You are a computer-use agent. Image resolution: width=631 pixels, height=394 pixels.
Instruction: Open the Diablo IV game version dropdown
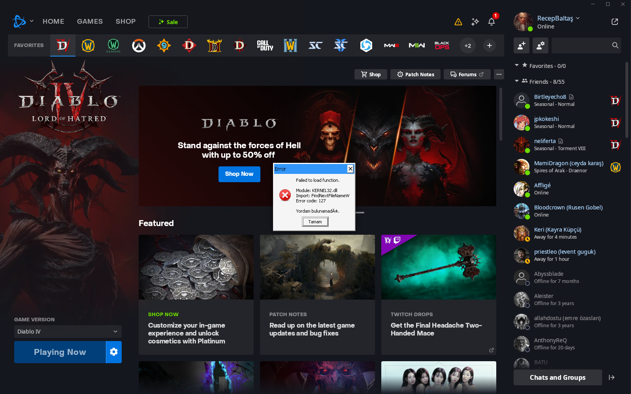click(68, 332)
